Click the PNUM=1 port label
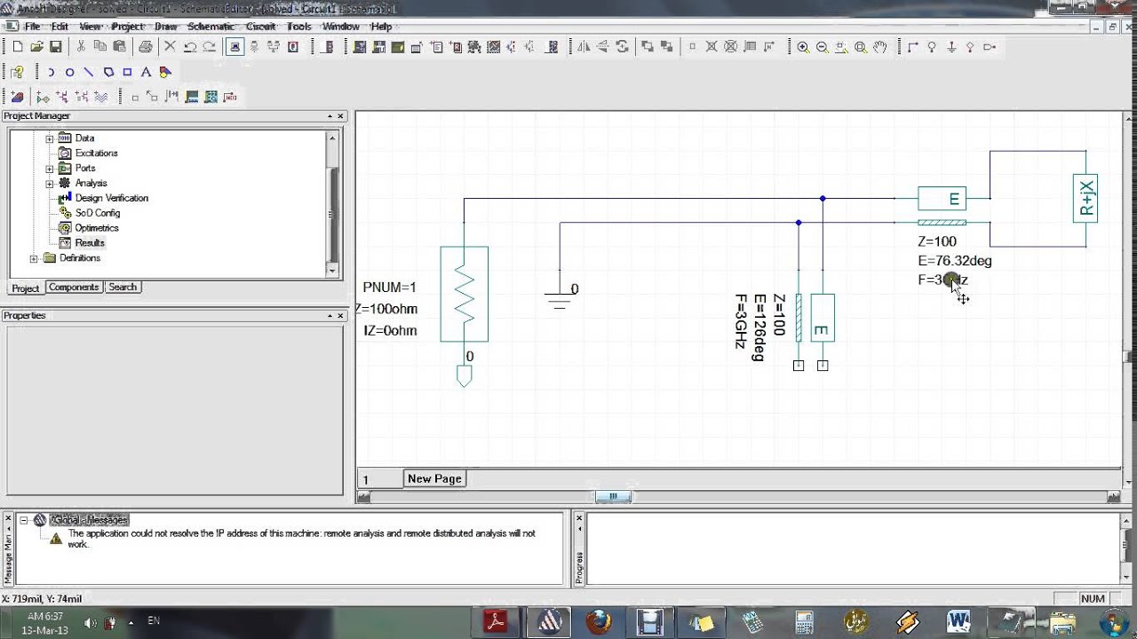Image resolution: width=1137 pixels, height=639 pixels. tap(389, 288)
